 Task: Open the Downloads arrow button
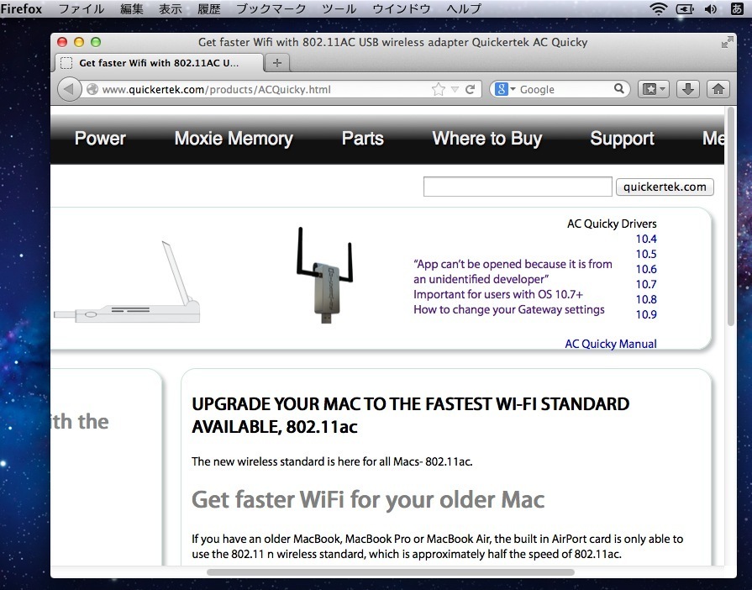pyautogui.click(x=687, y=89)
